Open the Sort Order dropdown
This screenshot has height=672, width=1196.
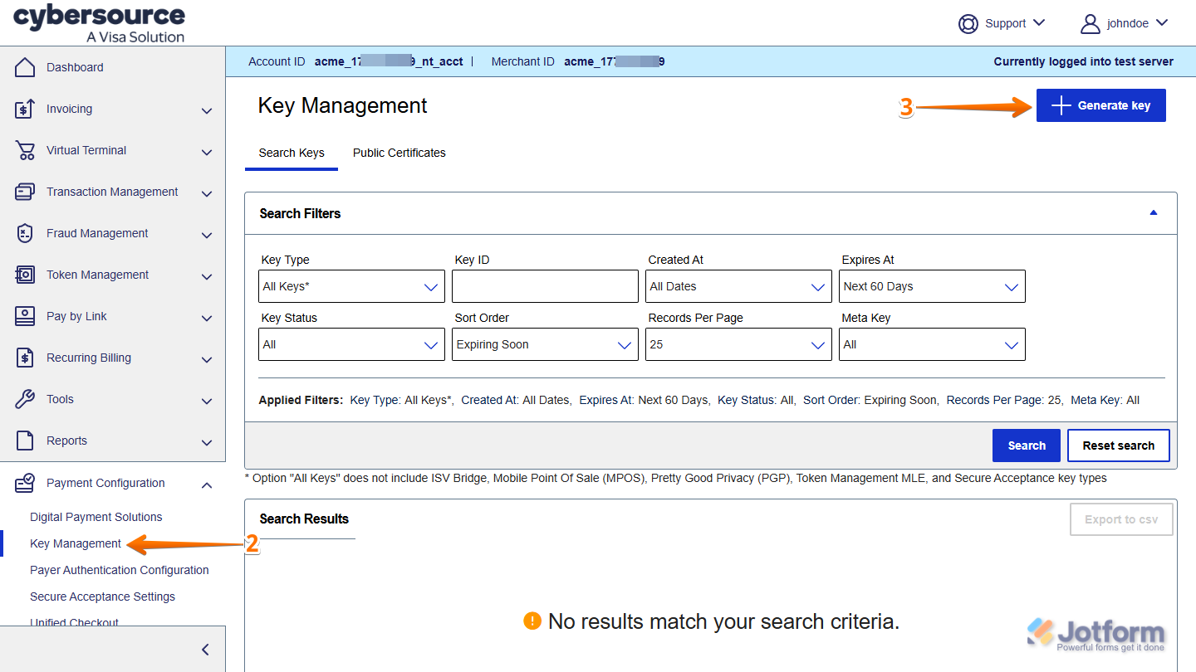[545, 344]
